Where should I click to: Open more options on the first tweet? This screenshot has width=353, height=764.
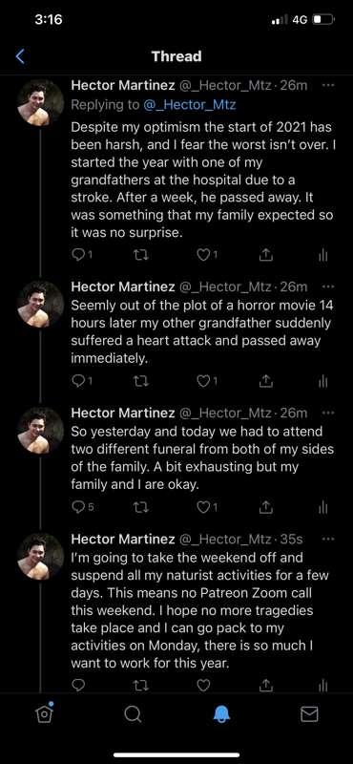(x=328, y=86)
